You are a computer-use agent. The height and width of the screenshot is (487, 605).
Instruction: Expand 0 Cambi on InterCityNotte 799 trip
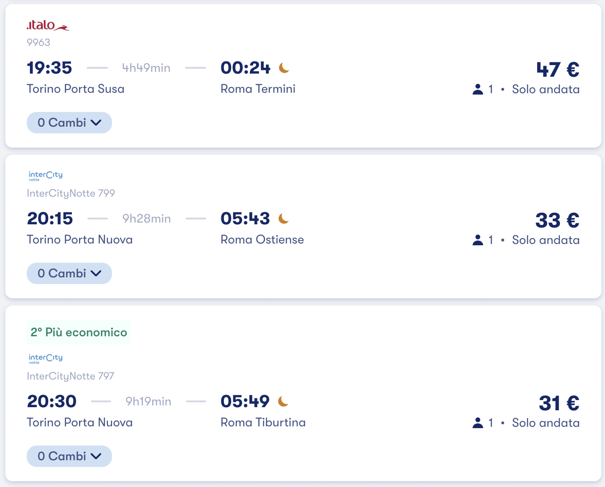[x=69, y=273]
